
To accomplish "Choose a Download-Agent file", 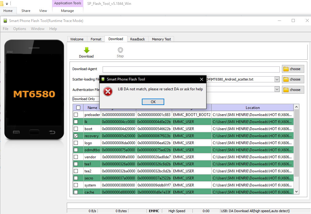I will [x=293, y=69].
